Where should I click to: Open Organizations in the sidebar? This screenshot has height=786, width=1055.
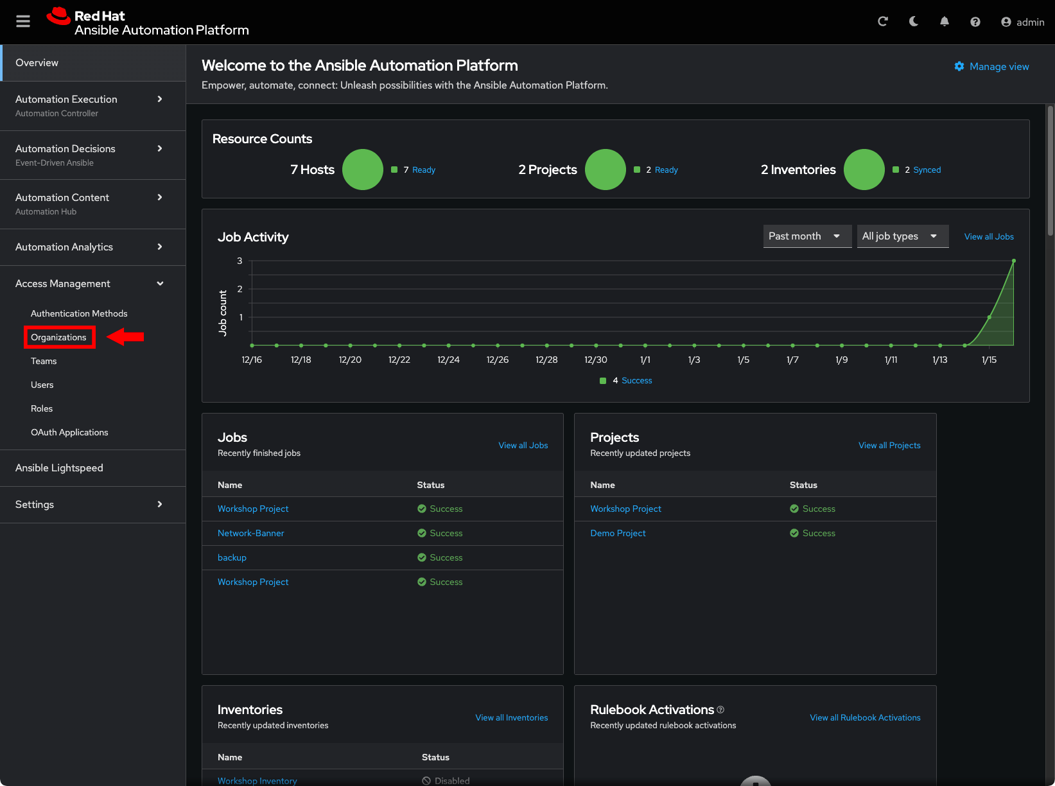58,337
